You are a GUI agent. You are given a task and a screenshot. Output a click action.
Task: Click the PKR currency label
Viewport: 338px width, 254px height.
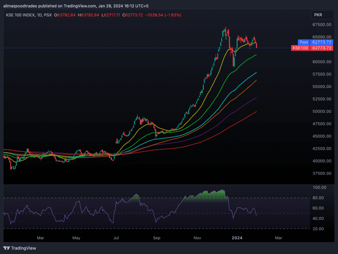pyautogui.click(x=317, y=15)
